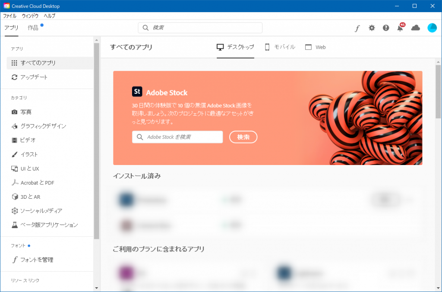
Task: Focus the top 検索 input field
Action: pos(200,28)
